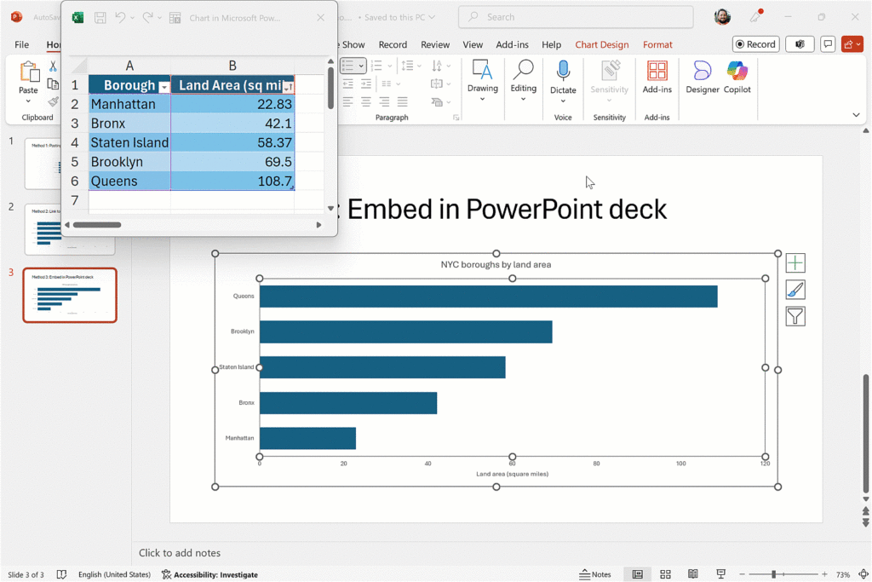Start Slide Show from status bar
This screenshot has height=582, width=872.
[720, 574]
